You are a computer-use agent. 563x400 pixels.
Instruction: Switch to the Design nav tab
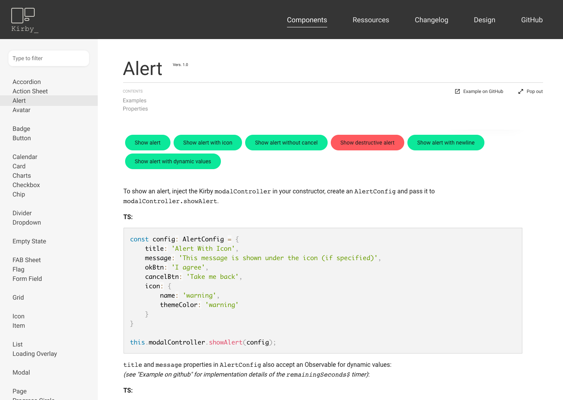pyautogui.click(x=484, y=20)
